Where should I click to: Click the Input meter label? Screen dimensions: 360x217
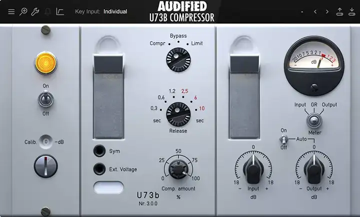pos(300,104)
